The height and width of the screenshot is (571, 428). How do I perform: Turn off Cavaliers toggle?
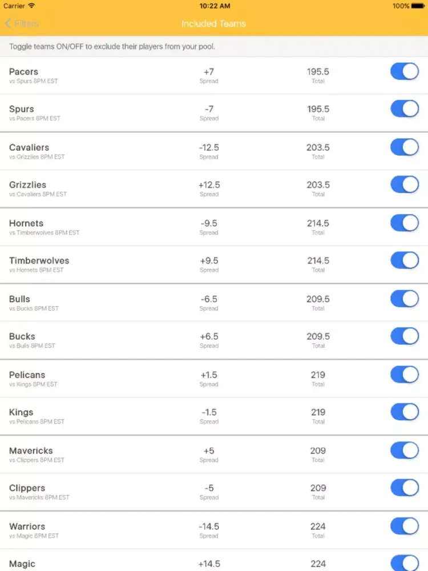coord(405,147)
